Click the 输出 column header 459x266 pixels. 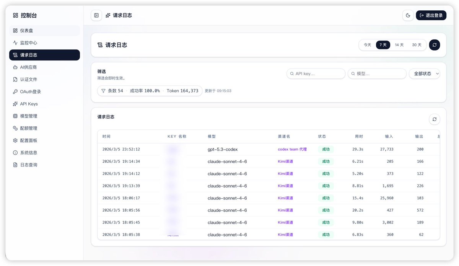tap(419, 136)
